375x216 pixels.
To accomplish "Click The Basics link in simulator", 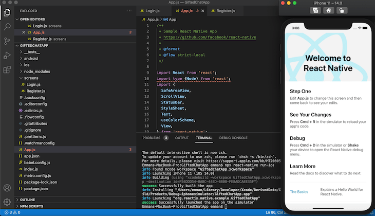I will click(x=299, y=192).
